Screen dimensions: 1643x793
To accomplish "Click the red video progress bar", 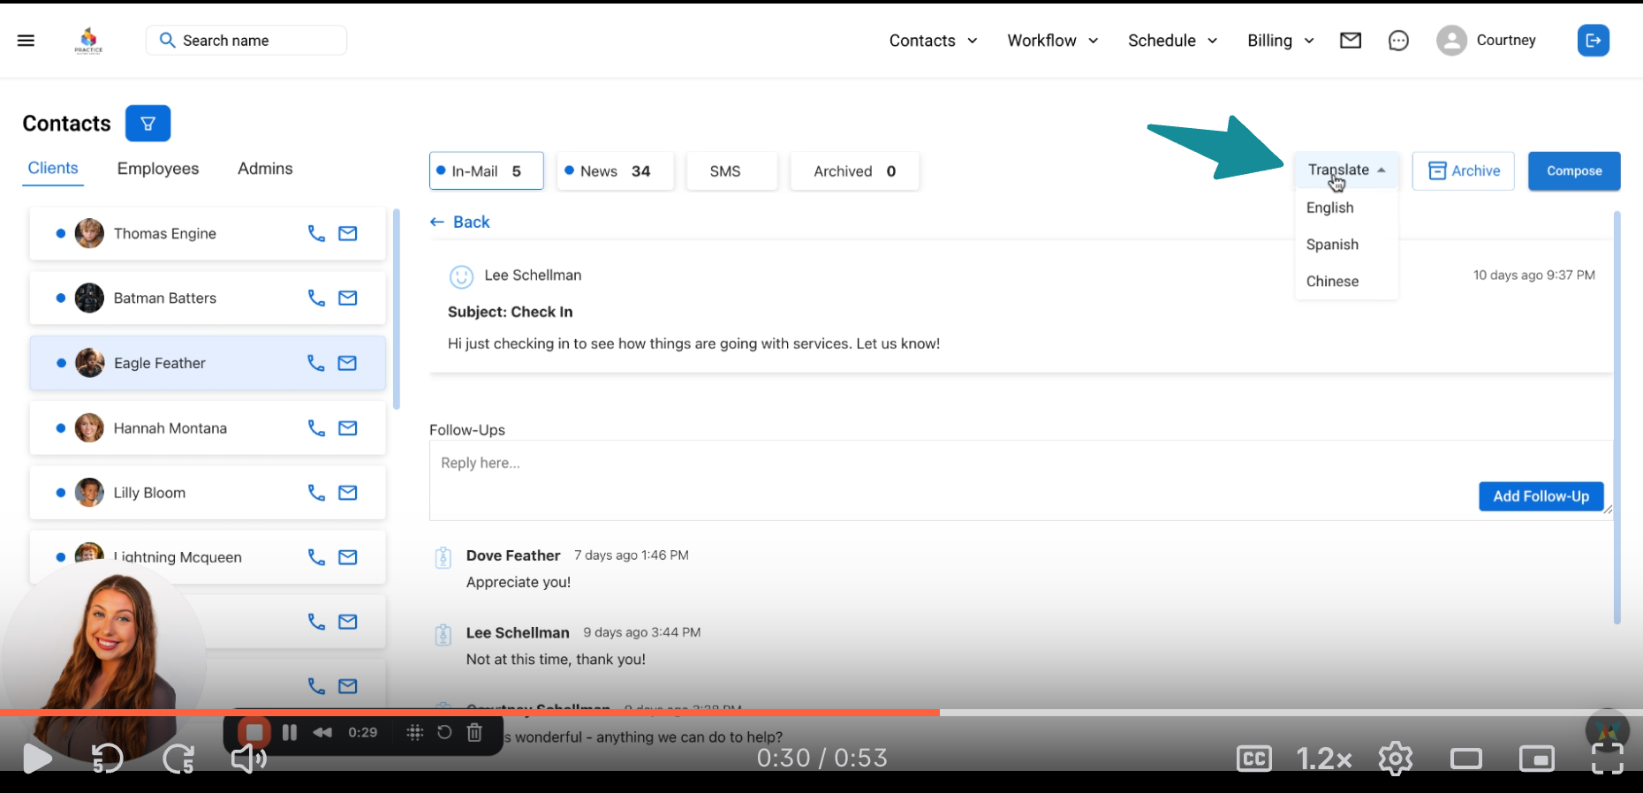I will pyautogui.click(x=530, y=712).
